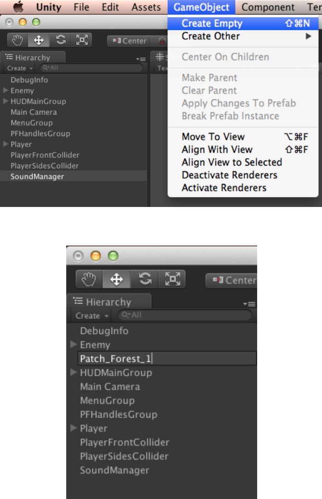Click the highlighted SoundManager row
The width and height of the screenshot is (322, 499).
coord(74,176)
